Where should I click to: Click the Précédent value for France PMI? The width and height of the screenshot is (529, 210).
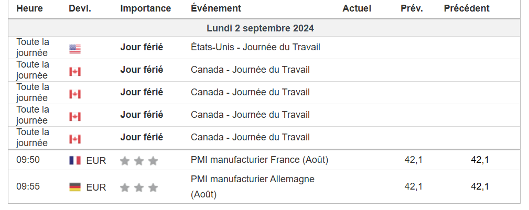coord(480,160)
